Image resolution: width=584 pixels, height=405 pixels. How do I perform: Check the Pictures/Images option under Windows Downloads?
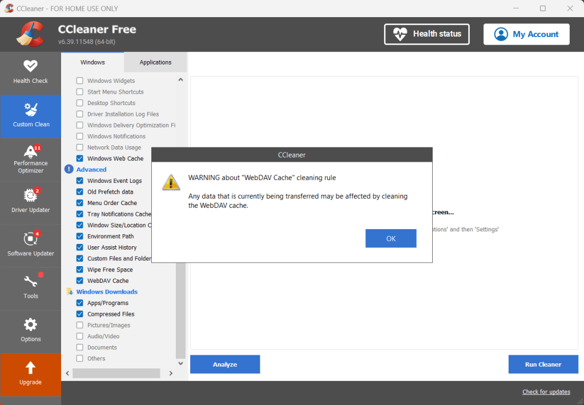click(x=79, y=325)
